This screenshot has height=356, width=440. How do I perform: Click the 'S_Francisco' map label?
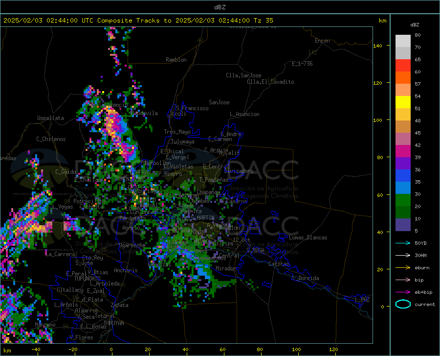(192, 108)
